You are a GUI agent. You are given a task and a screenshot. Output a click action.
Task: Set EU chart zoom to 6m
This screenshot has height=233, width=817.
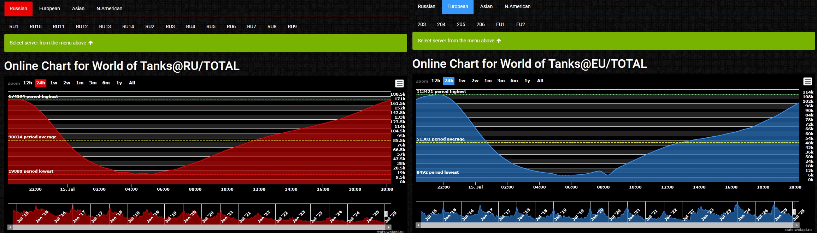click(x=514, y=81)
